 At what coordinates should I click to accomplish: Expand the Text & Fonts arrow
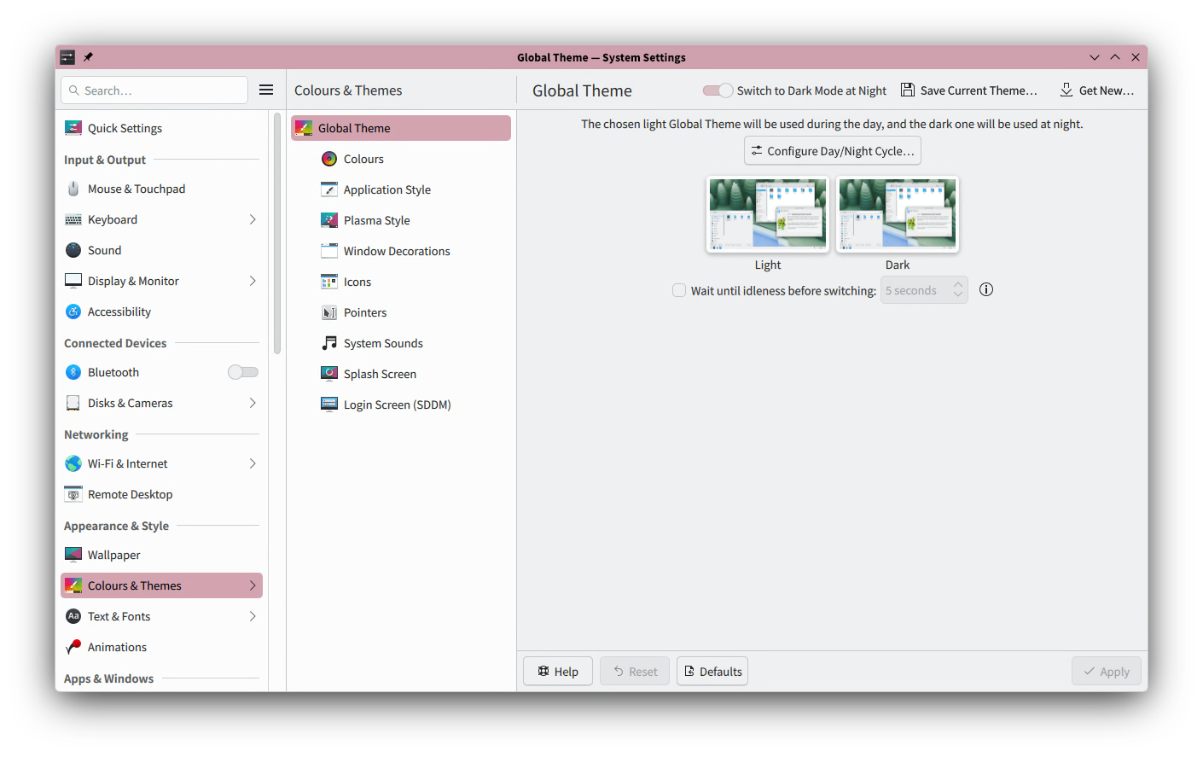253,616
